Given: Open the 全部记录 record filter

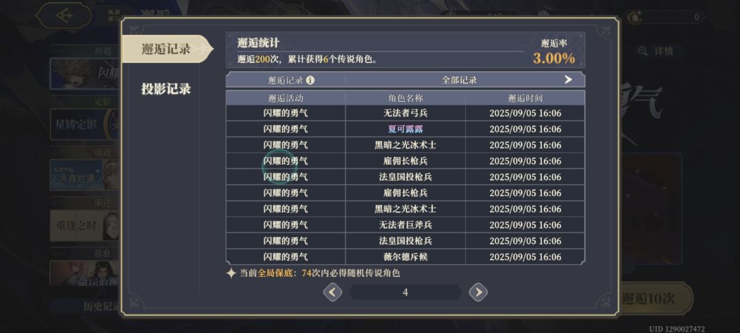Looking at the screenshot, I should coord(459,80).
